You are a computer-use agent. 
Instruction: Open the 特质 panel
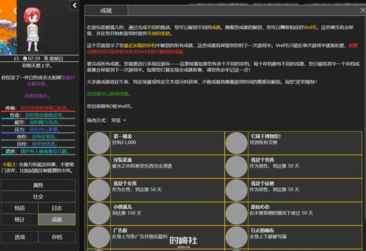[20, 208]
